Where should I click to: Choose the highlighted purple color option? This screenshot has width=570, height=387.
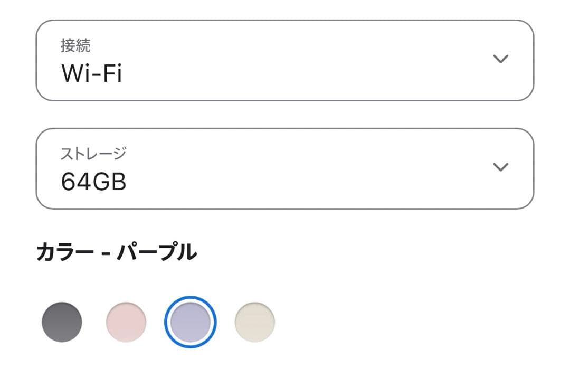[191, 321]
